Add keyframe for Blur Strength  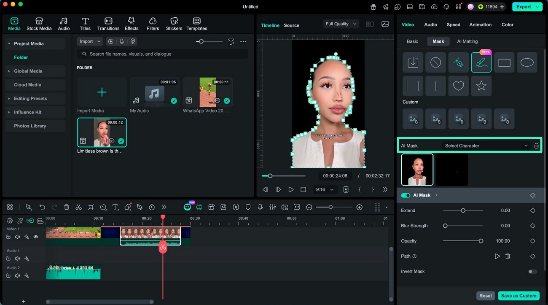(533, 226)
